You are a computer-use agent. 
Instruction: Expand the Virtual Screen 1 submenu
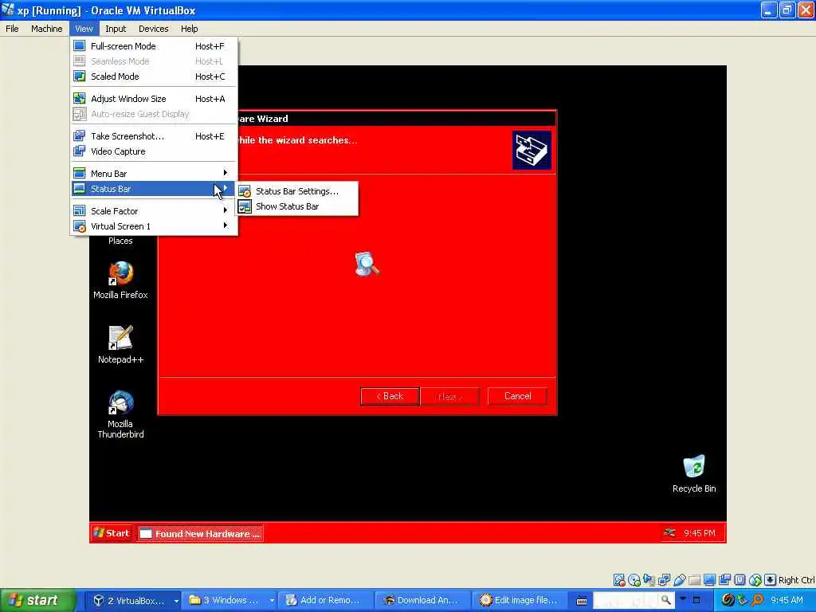154,226
